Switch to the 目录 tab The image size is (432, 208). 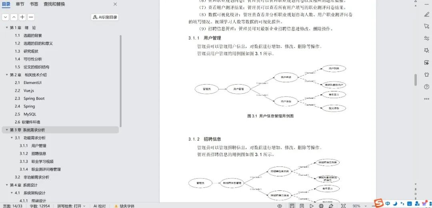click(x=6, y=4)
